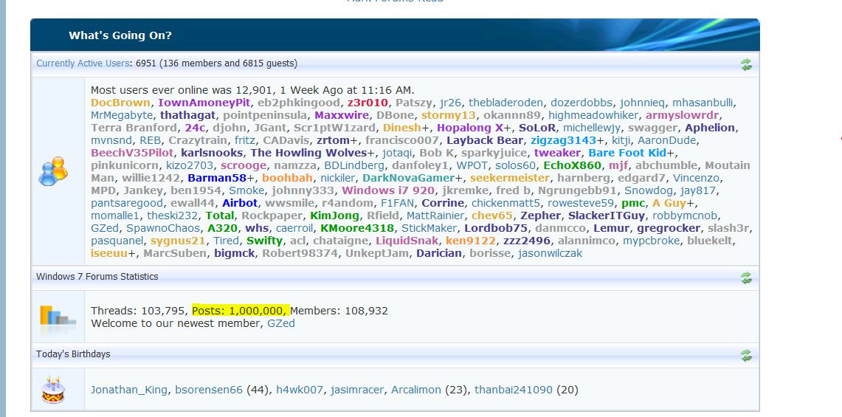Click the birthday cake icon

[53, 390]
